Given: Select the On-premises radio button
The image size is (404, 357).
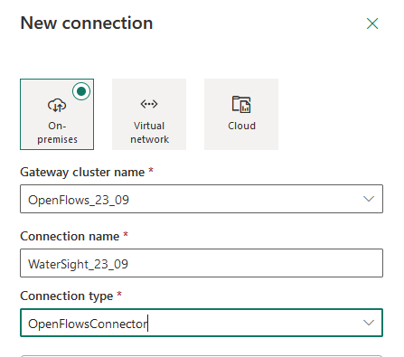Looking at the screenshot, I should click(x=81, y=91).
